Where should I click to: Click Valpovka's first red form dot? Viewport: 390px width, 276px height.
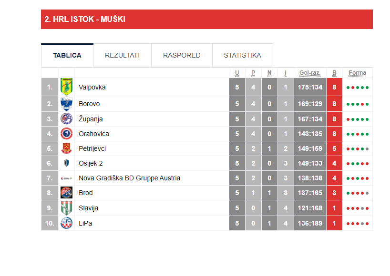353,88
